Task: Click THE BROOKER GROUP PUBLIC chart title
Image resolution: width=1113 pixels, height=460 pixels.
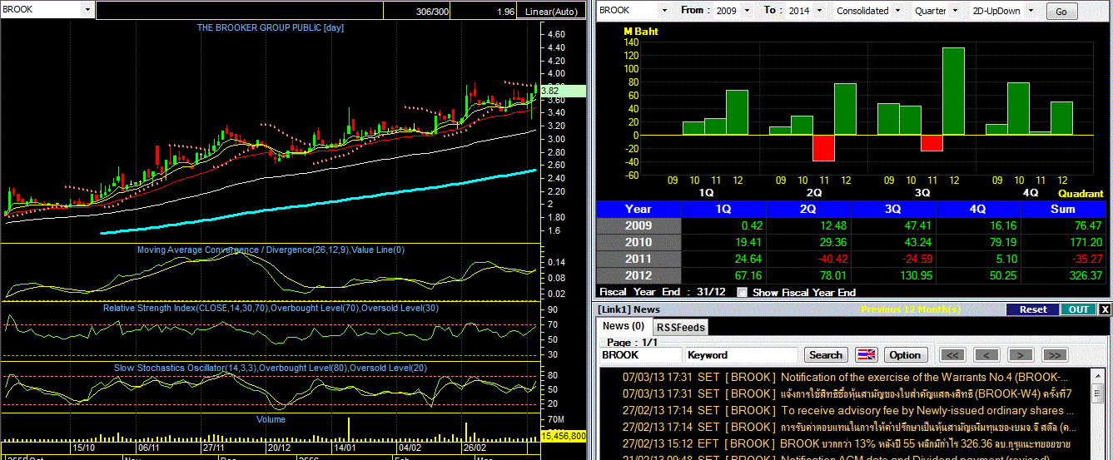Action: click(271, 28)
